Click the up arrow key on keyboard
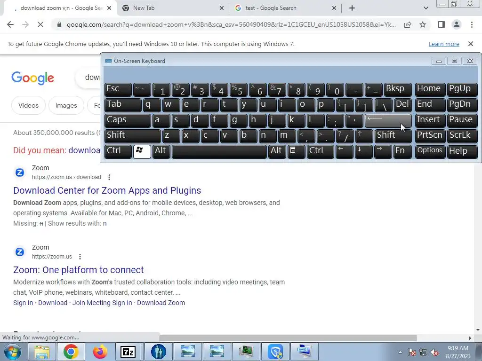This screenshot has height=361, width=482. point(364,136)
